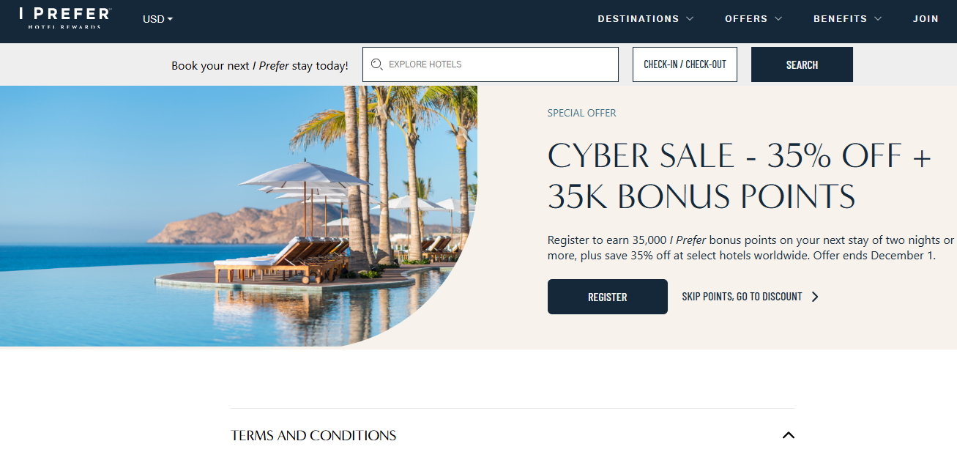Click the Join link
Image resolution: width=957 pixels, height=463 pixels.
click(x=926, y=19)
